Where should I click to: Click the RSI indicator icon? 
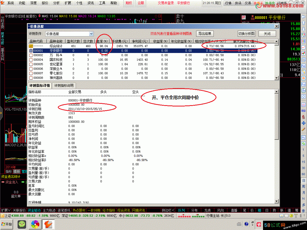303,111
